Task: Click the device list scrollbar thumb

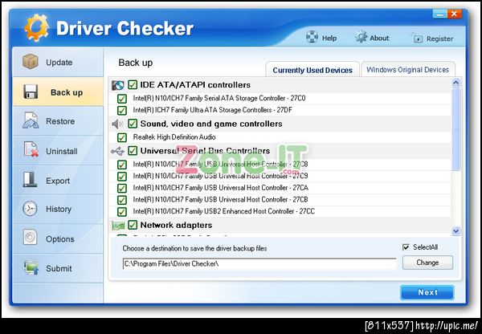Action: (x=455, y=128)
